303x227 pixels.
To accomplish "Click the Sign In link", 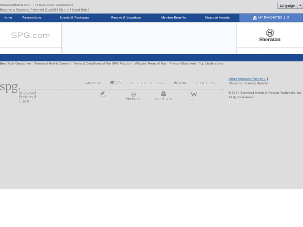I will click(64, 10).
